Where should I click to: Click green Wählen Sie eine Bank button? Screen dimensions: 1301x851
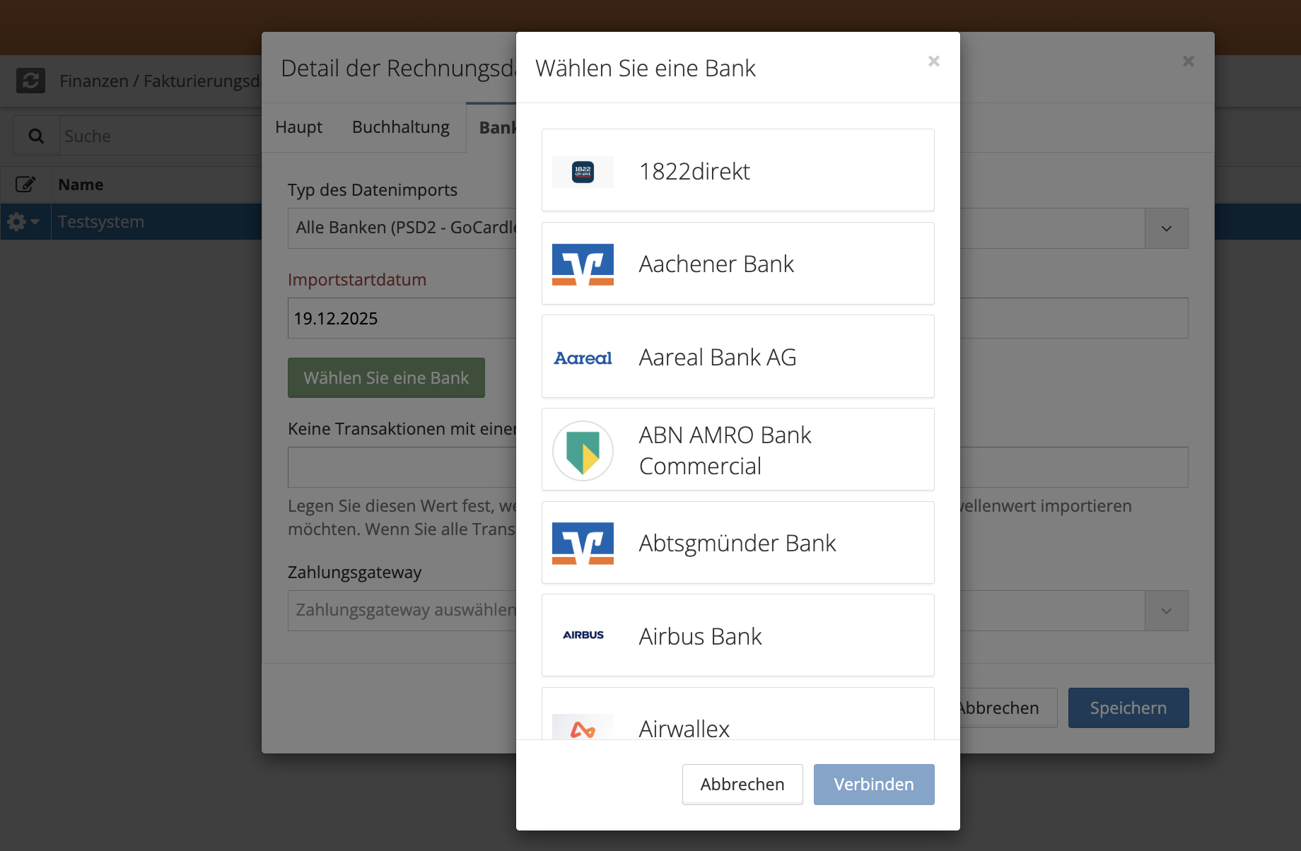tap(386, 378)
